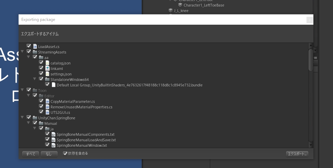
Task: Click the J_L_knee cube icon in Hierarchy
Action: point(171,10)
